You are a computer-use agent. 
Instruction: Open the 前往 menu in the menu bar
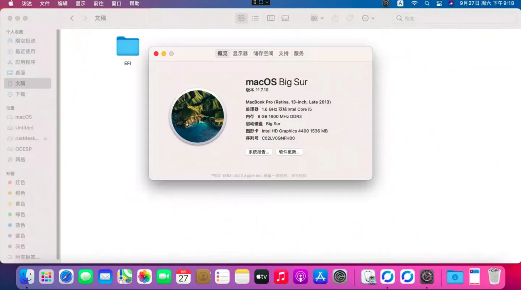tap(98, 4)
